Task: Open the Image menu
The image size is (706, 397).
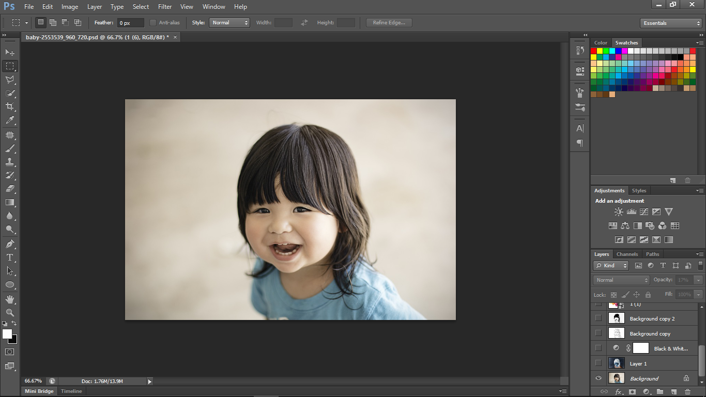Action: pos(70,7)
